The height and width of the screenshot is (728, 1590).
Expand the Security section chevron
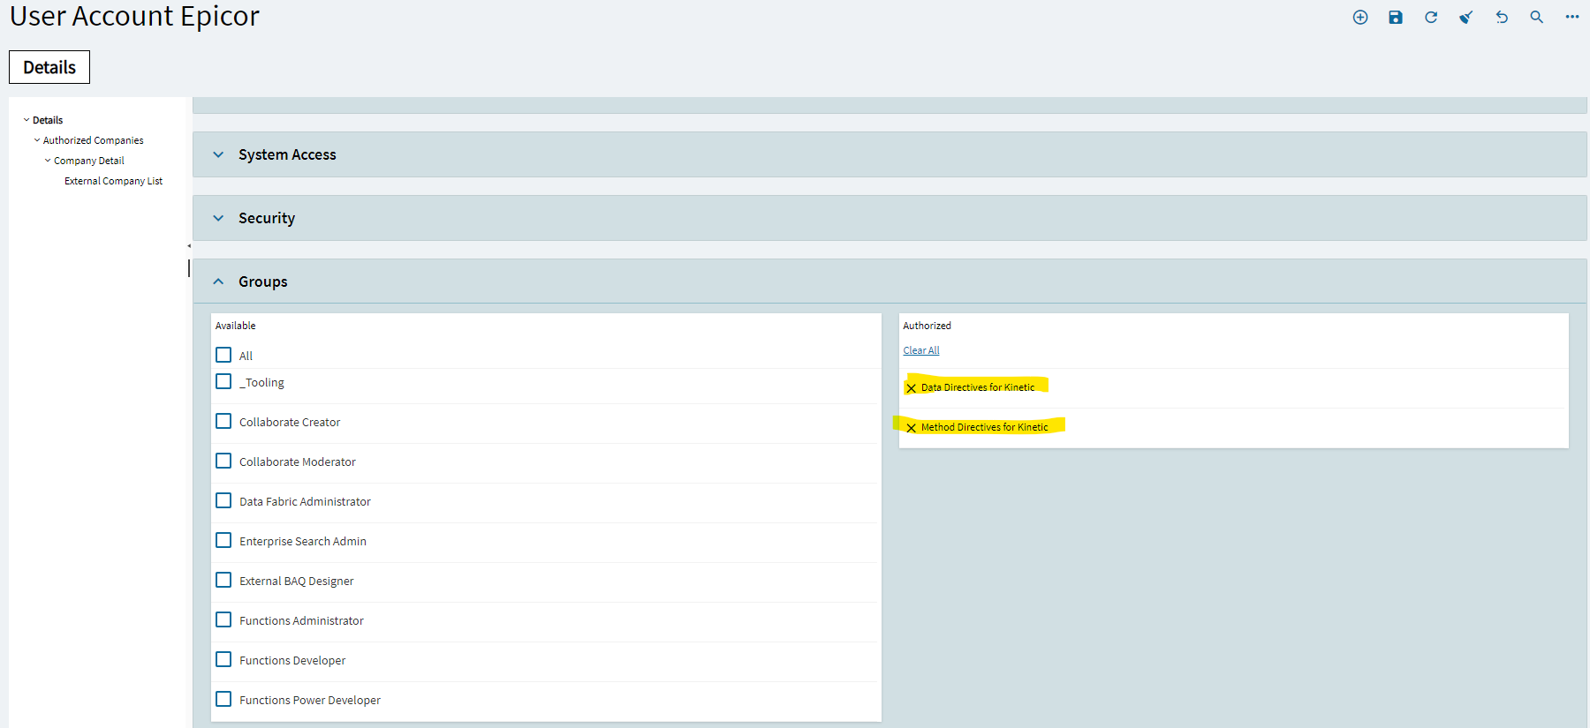point(218,218)
